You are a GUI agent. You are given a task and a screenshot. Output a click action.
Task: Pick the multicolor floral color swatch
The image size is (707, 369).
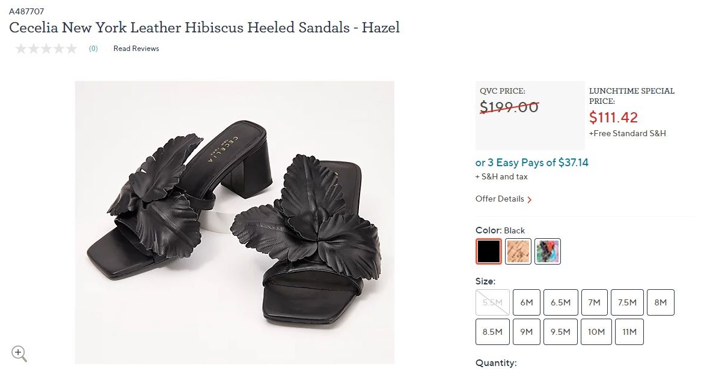[x=547, y=251]
